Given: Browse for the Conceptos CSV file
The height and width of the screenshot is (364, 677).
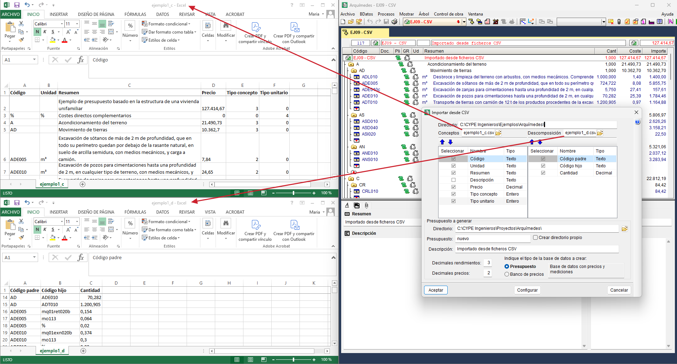Looking at the screenshot, I should (x=498, y=133).
